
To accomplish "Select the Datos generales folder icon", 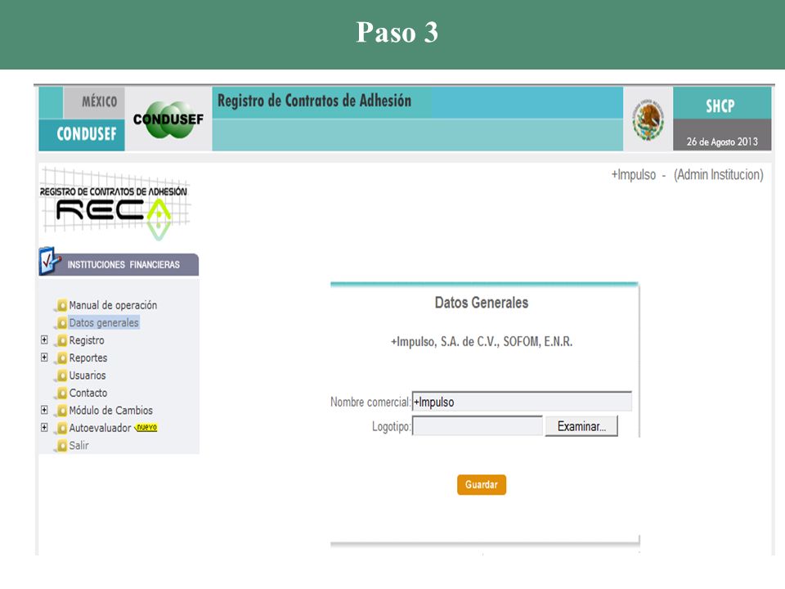I will [x=61, y=322].
